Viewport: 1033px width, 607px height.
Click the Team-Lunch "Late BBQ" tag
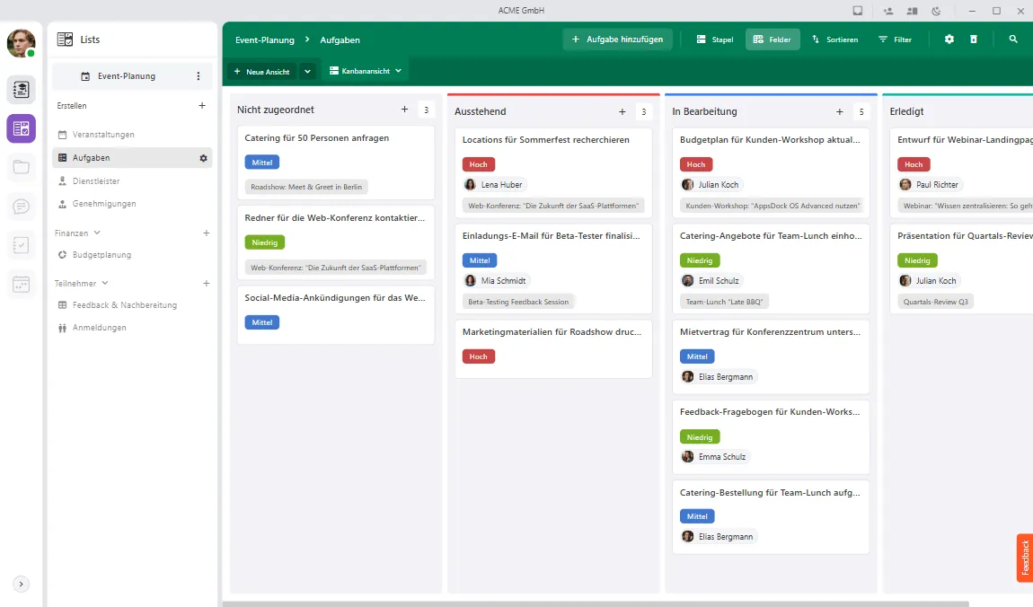click(724, 303)
